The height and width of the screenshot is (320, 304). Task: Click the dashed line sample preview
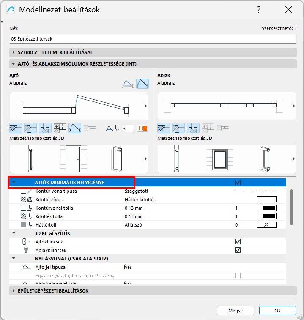(x=256, y=191)
